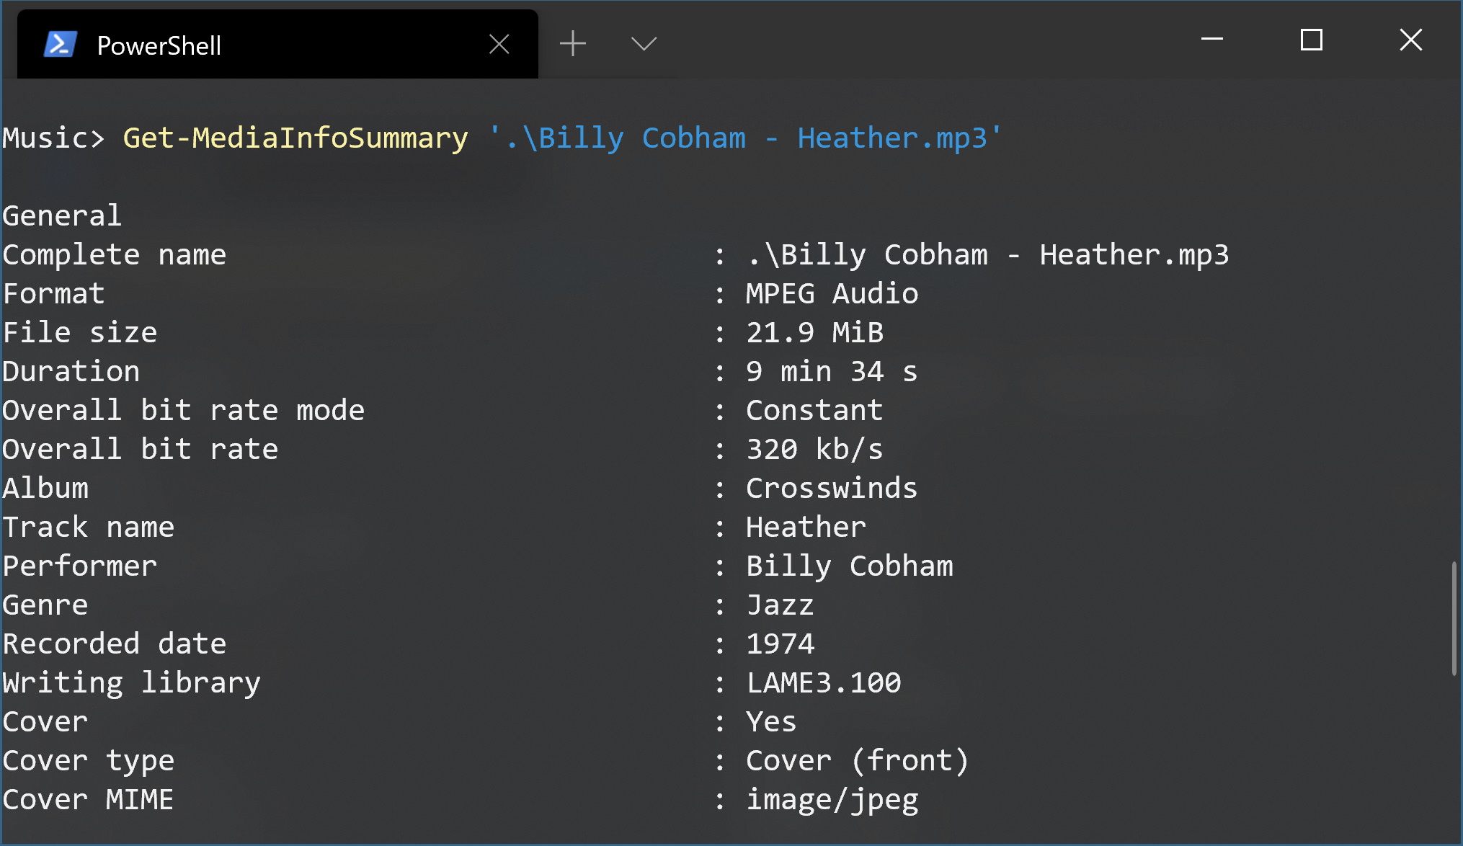This screenshot has height=846, width=1463.
Task: Click the PowerShell icon in the tab
Action: [60, 45]
